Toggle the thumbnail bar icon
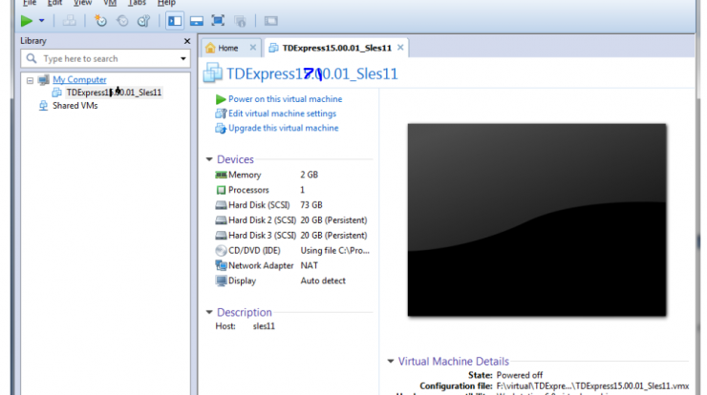Screen dimensions: 707x395 pyautogui.click(x=197, y=21)
